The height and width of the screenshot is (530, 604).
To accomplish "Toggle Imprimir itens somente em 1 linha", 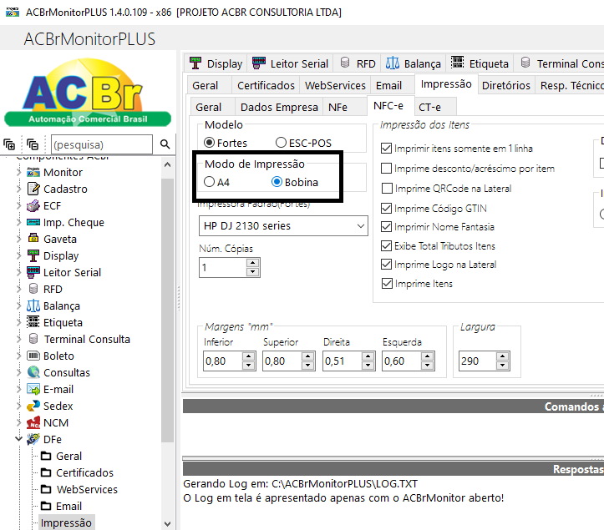I will (386, 149).
